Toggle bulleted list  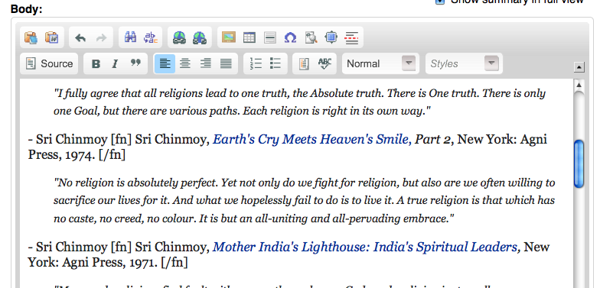[x=276, y=63]
